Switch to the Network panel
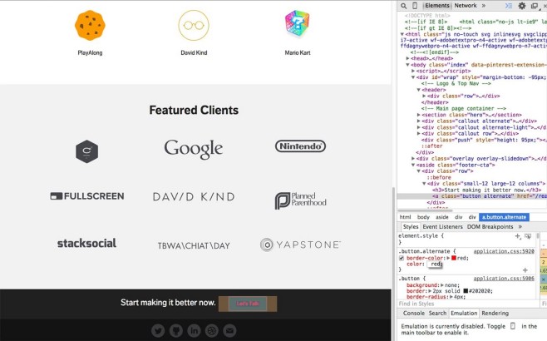This screenshot has width=547, height=341. coord(466,6)
